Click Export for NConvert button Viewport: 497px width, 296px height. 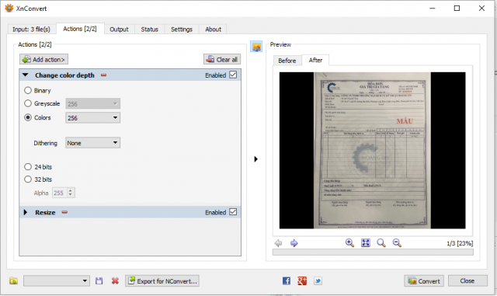point(162,280)
